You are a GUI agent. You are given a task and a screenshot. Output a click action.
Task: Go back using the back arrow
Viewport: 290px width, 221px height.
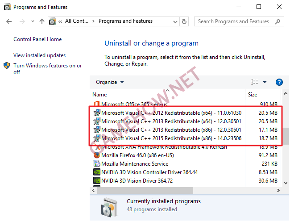9,21
